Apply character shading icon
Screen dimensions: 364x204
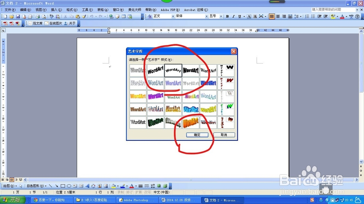255,16
